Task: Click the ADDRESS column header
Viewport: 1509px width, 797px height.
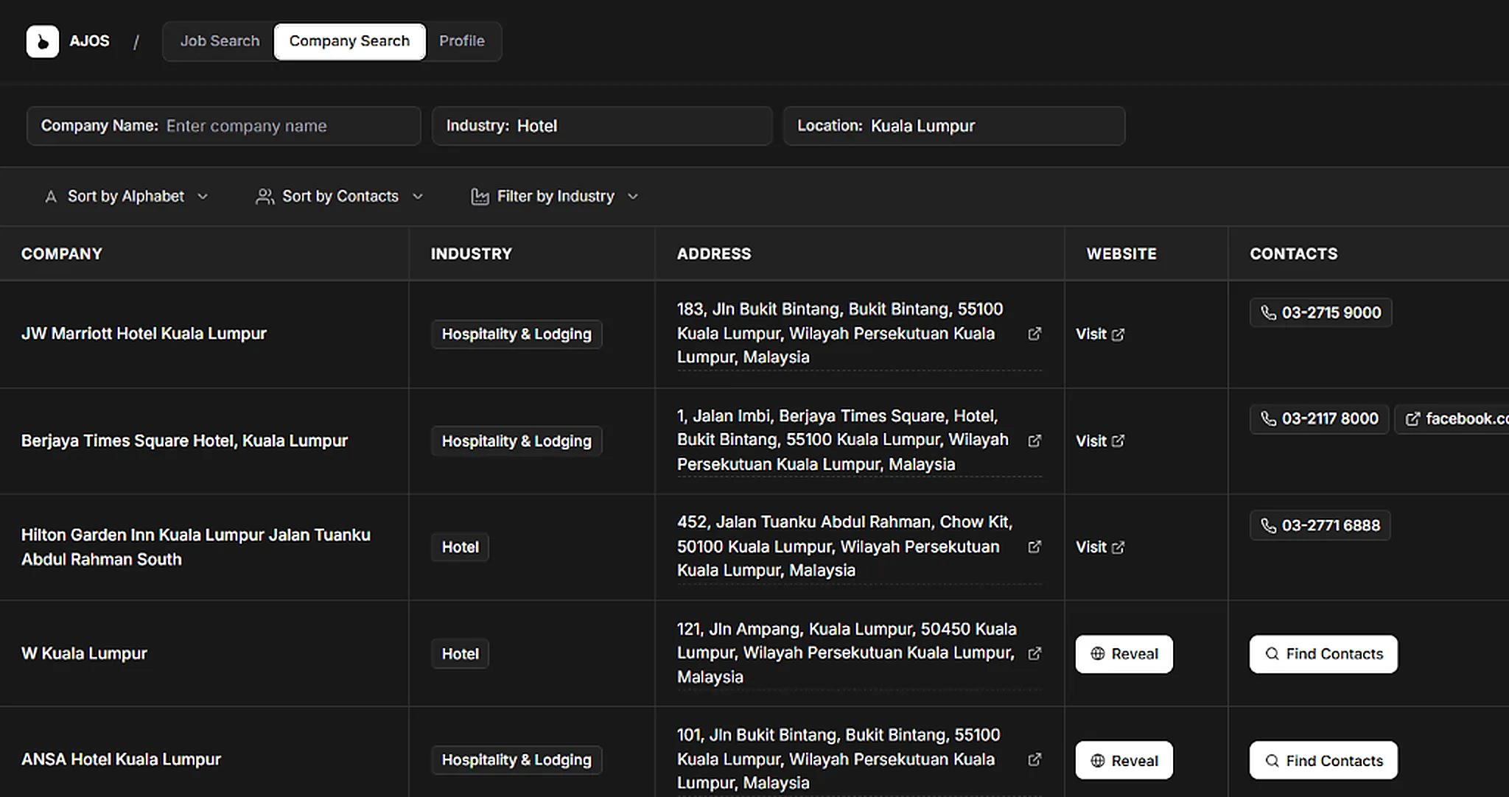Action: pos(714,254)
